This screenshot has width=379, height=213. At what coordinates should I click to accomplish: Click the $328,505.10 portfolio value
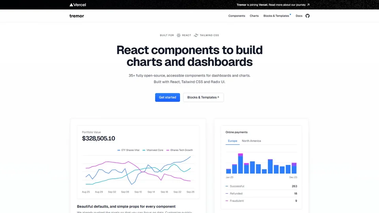point(98,138)
